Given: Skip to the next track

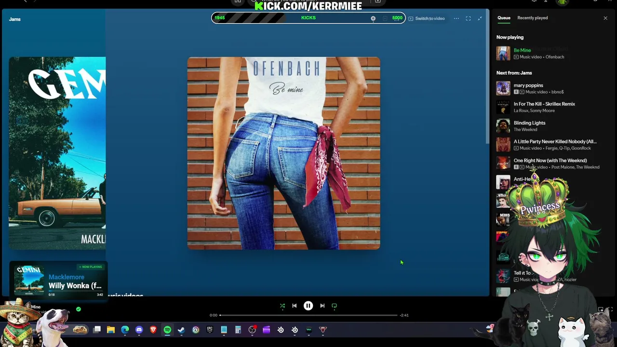Looking at the screenshot, I should click(x=322, y=306).
